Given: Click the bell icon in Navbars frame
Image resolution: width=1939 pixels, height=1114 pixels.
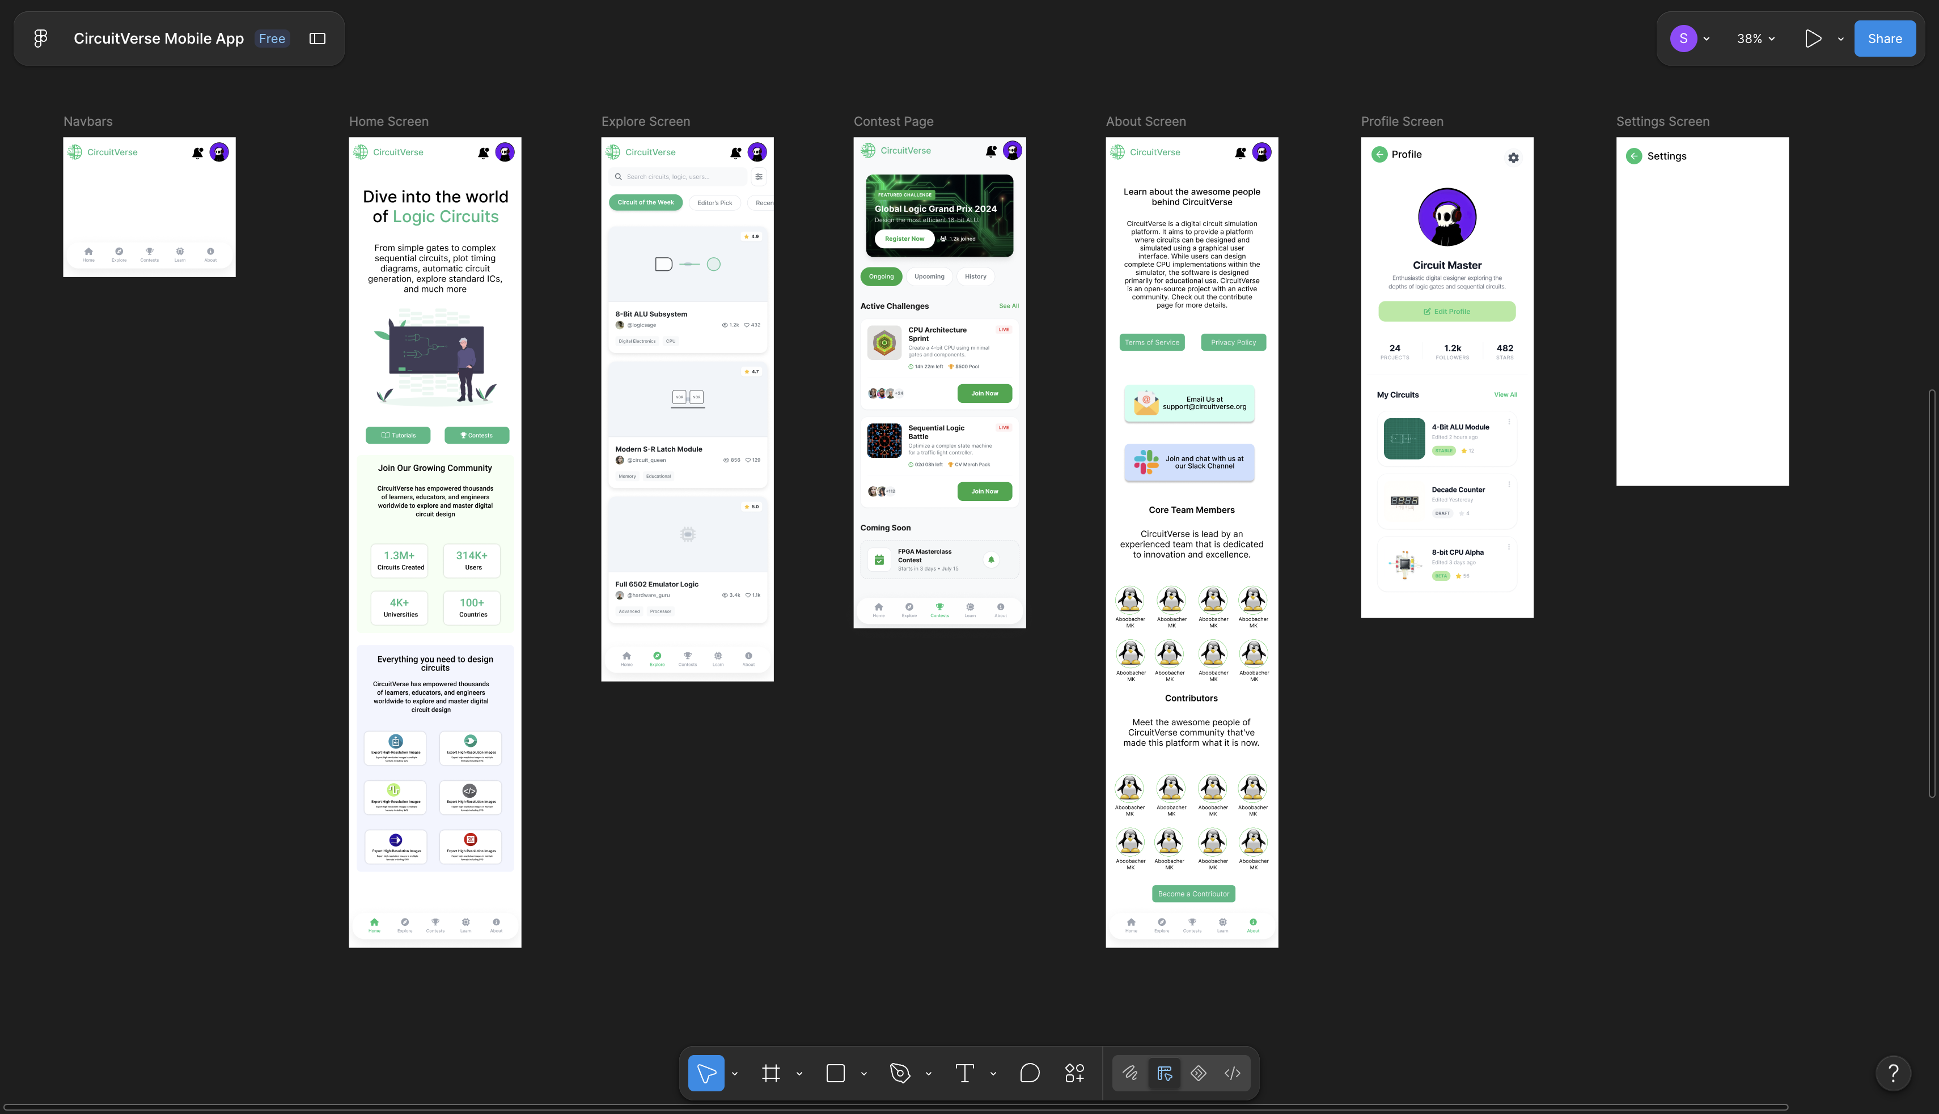Looking at the screenshot, I should point(197,152).
